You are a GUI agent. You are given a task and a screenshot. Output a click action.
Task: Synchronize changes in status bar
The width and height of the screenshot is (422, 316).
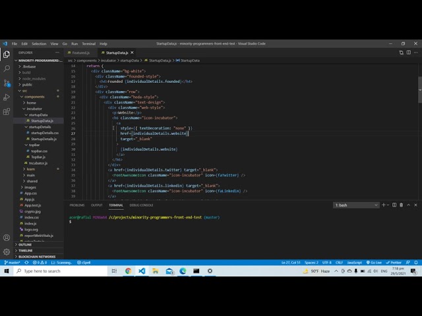coord(26,263)
